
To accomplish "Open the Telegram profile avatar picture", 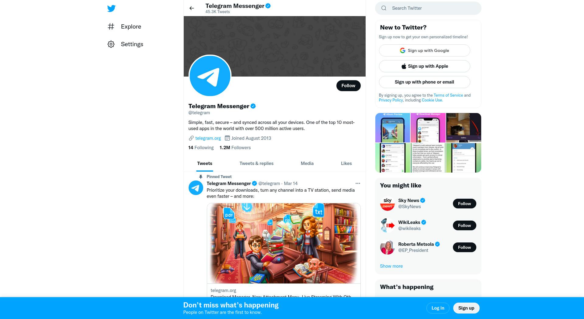I will (x=210, y=76).
